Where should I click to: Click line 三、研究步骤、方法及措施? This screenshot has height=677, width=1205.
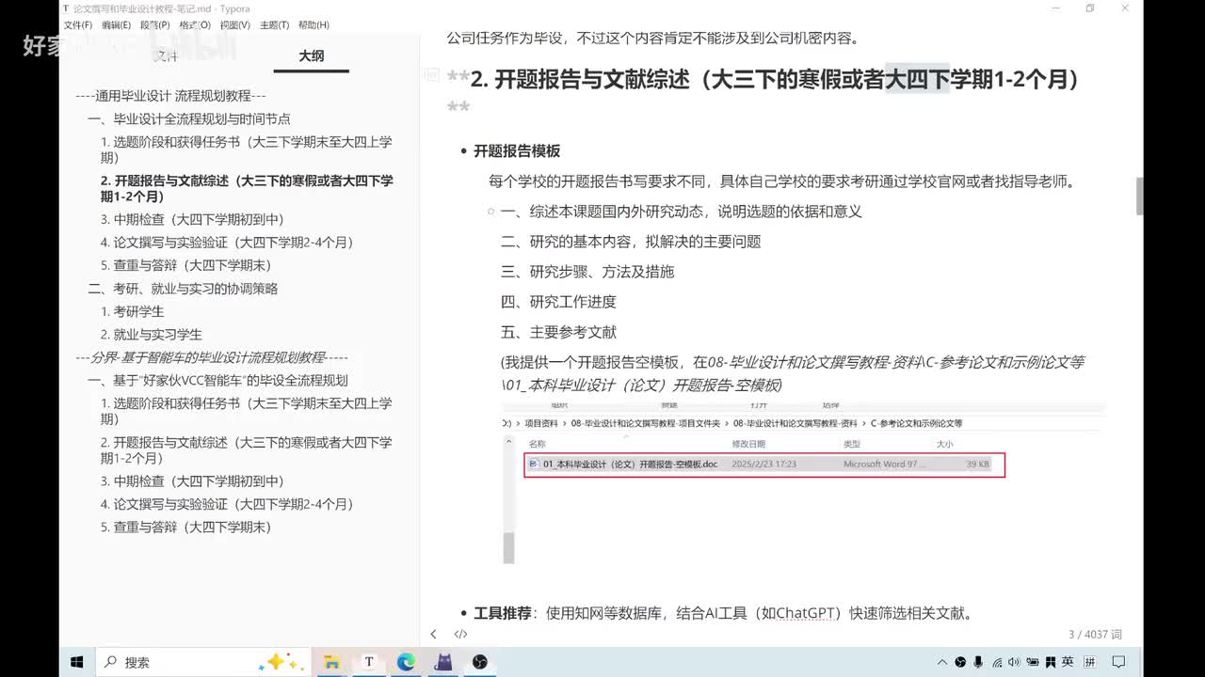pos(586,272)
